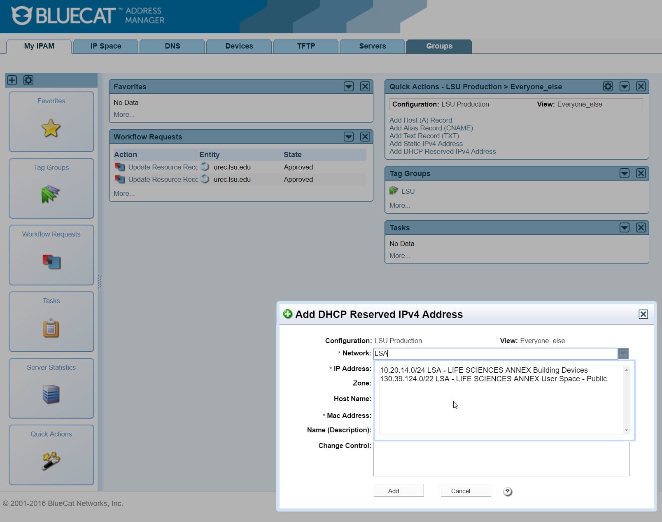
Task: Open second Update Resource Record workflow request
Action: tap(163, 179)
